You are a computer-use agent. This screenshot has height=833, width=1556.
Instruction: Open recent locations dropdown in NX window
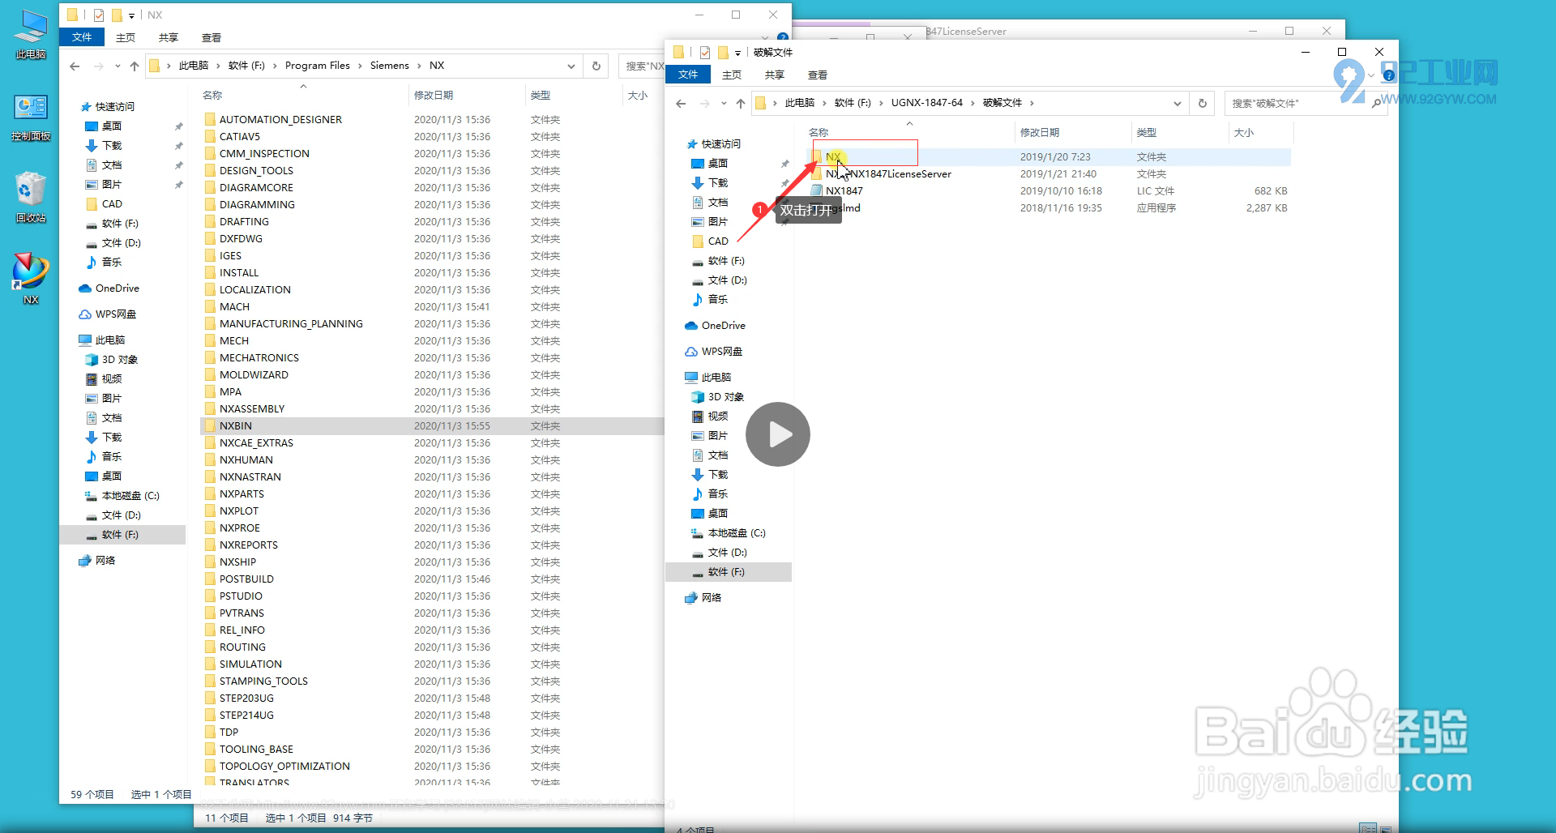click(118, 66)
